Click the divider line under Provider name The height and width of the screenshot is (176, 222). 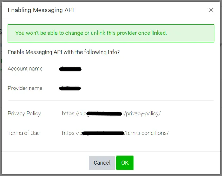[111, 101]
